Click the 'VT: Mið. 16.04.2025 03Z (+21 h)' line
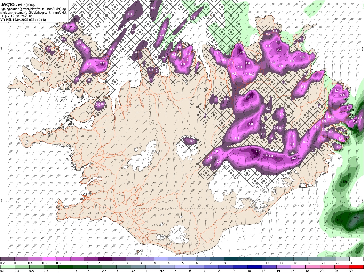 (x=23, y=20)
